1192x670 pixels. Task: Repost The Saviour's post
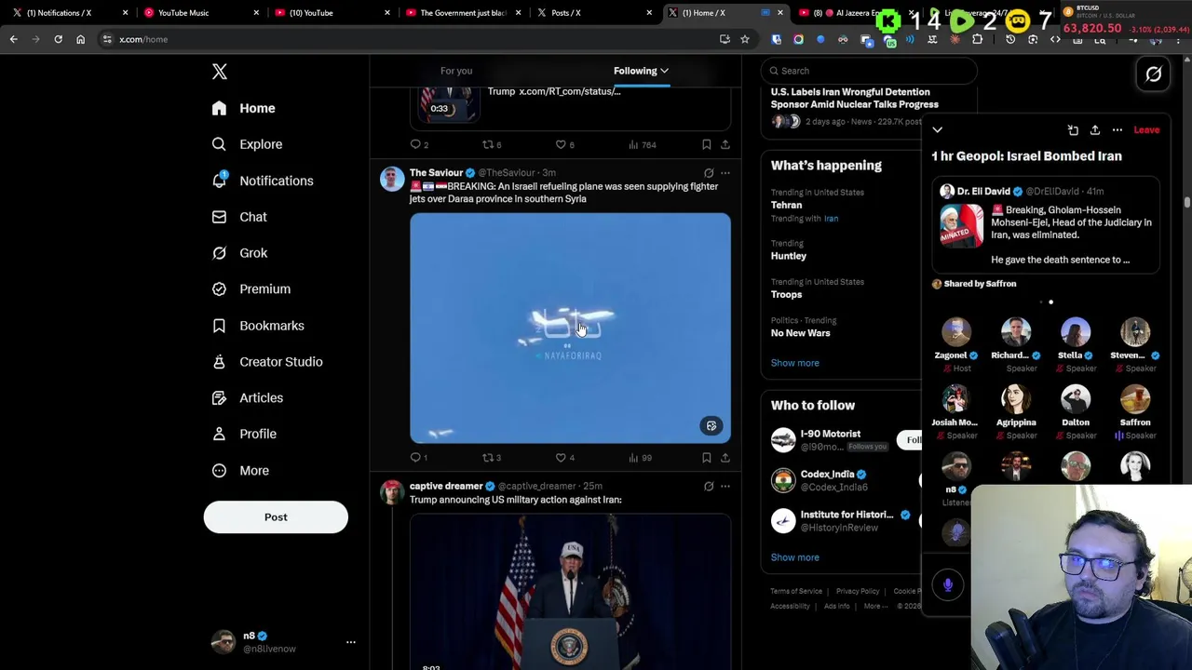point(491,458)
